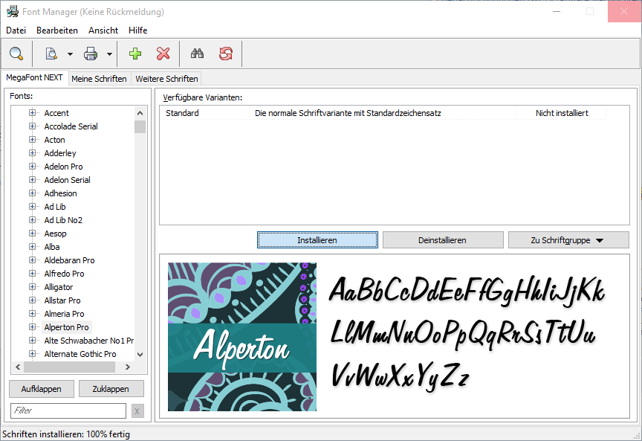Screen dimensions: 642x441
Task: Click the Aufklappen button
Action: point(42,389)
